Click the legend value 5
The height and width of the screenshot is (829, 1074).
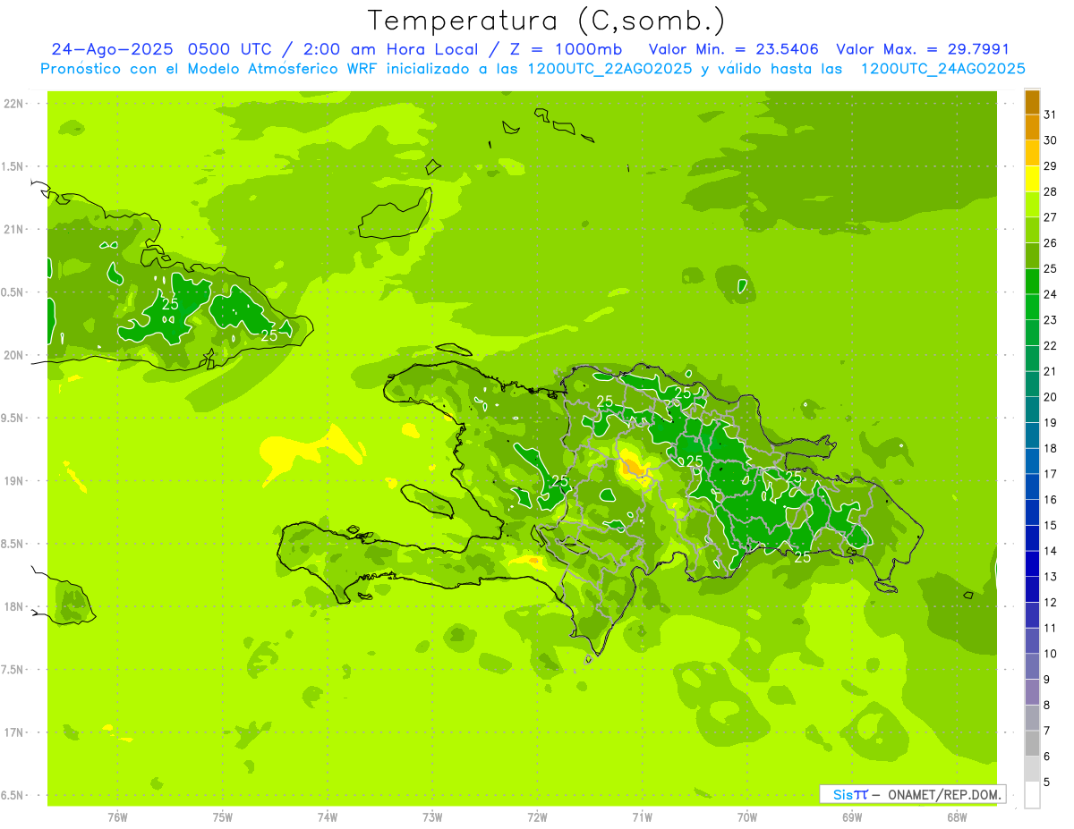pos(1047,782)
